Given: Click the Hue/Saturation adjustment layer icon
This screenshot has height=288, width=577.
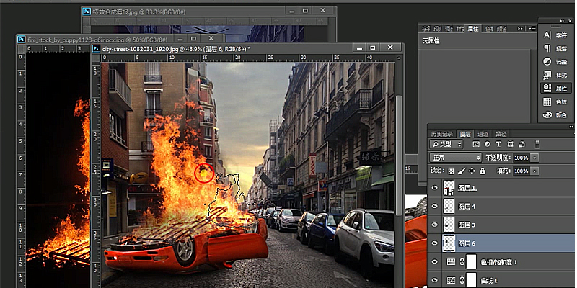Looking at the screenshot, I should (451, 262).
